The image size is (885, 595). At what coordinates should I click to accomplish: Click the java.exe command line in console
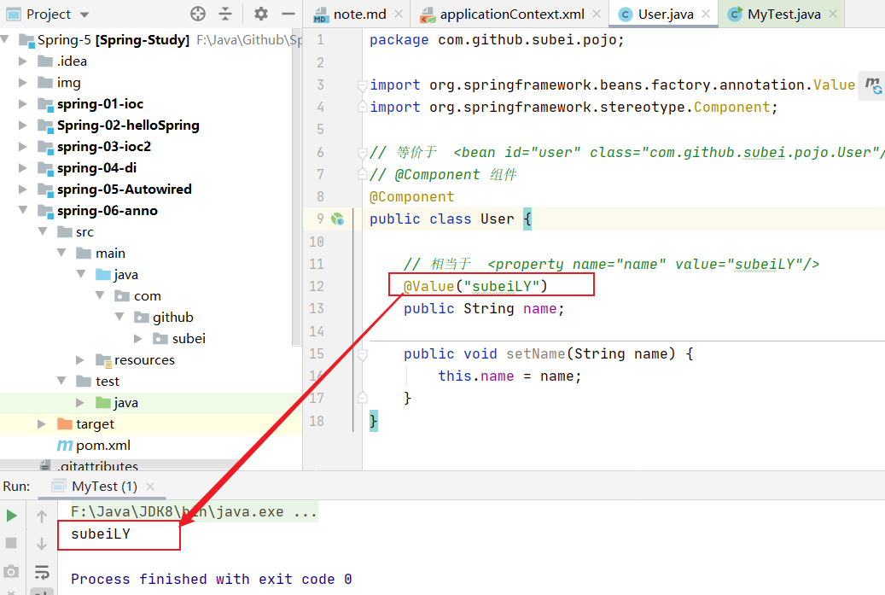(x=194, y=512)
